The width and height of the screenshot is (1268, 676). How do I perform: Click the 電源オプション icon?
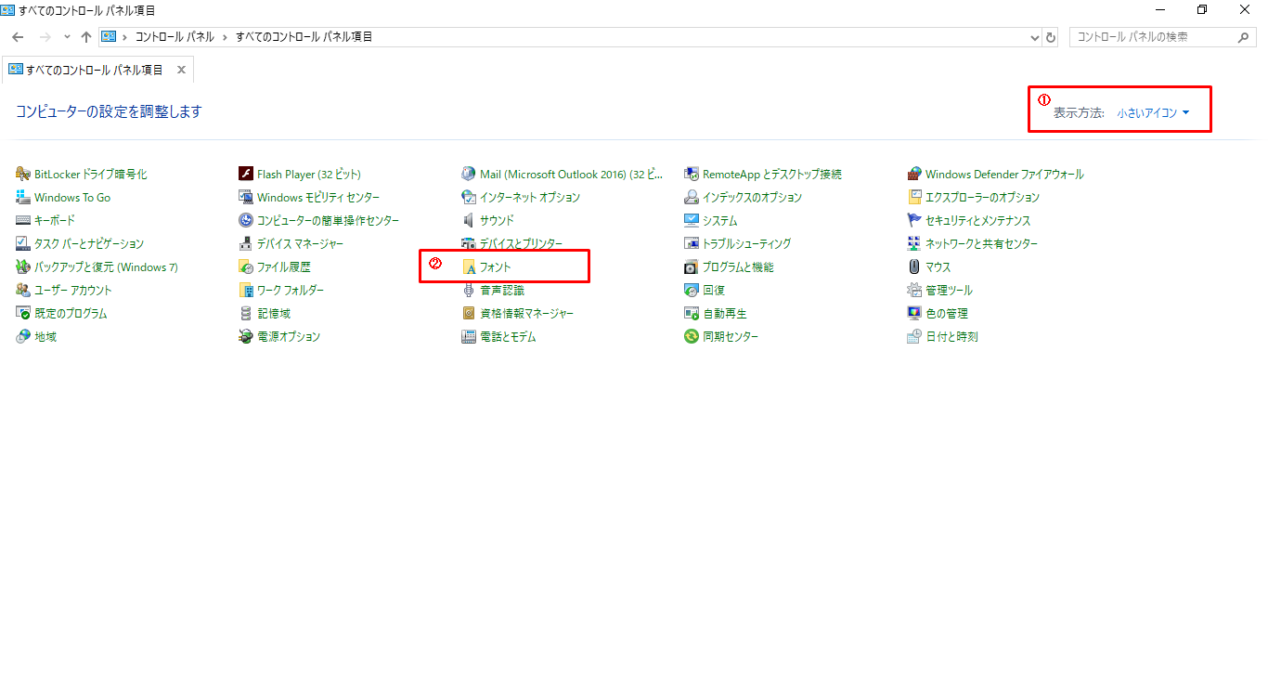pyautogui.click(x=246, y=337)
